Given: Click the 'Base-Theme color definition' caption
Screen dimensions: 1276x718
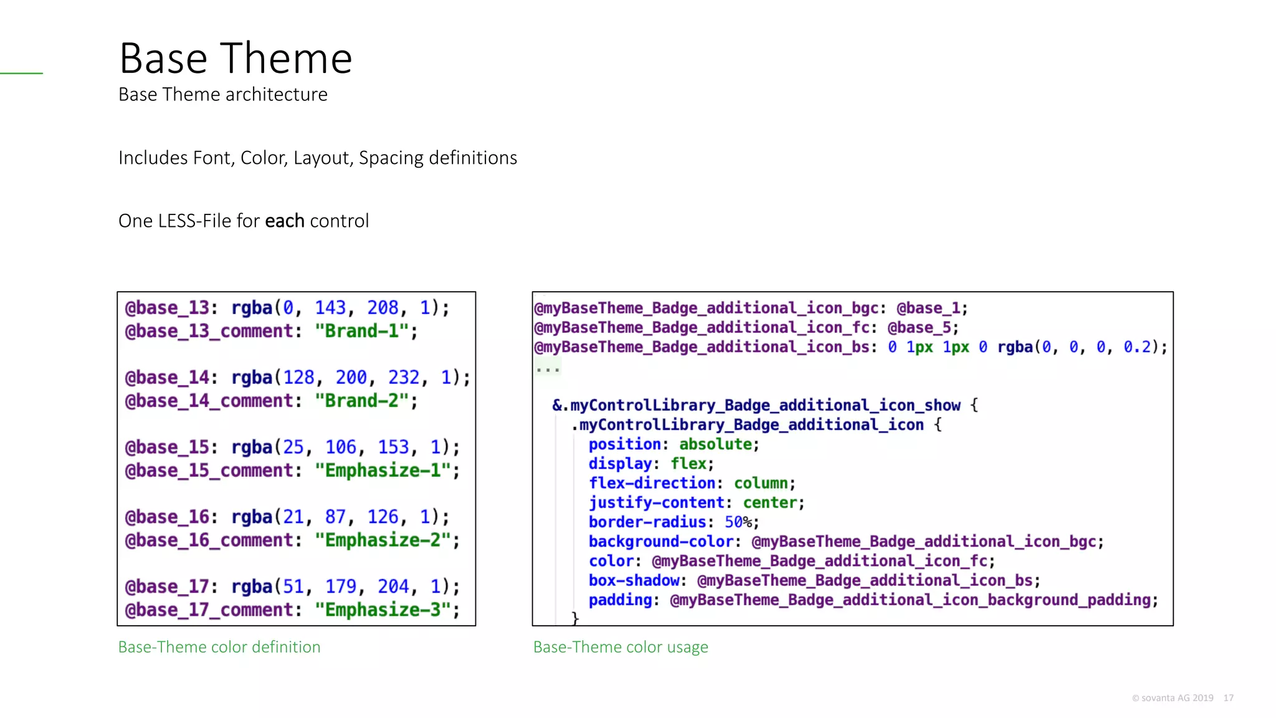Looking at the screenshot, I should [x=219, y=647].
